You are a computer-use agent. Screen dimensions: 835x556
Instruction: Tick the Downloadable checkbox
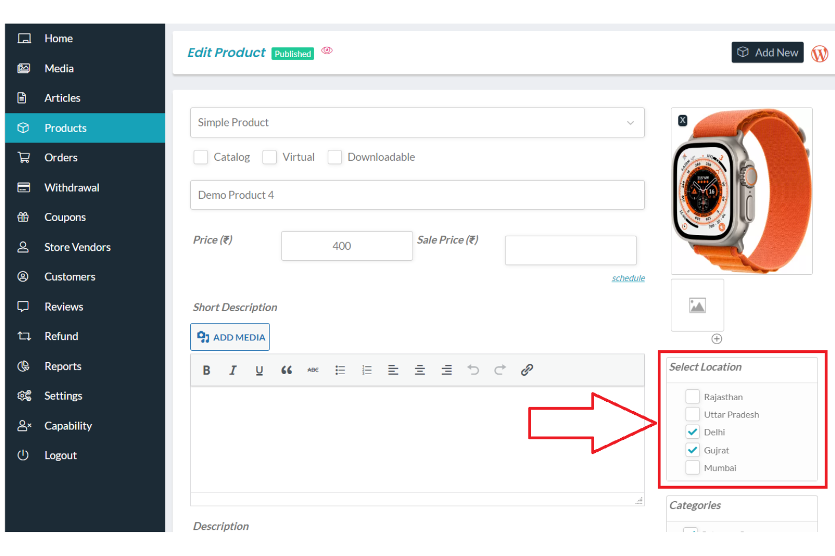pyautogui.click(x=335, y=157)
